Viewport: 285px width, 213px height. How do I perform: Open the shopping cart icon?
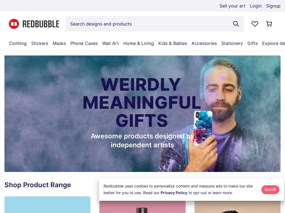pos(269,24)
